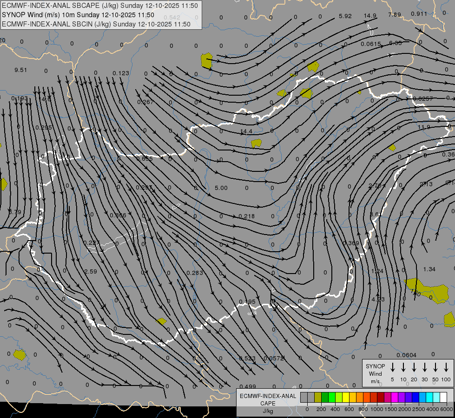Click the 10 m/s wind arrow in legend
Image resolution: width=455 pixels, height=418 pixels.
[x=403, y=367]
